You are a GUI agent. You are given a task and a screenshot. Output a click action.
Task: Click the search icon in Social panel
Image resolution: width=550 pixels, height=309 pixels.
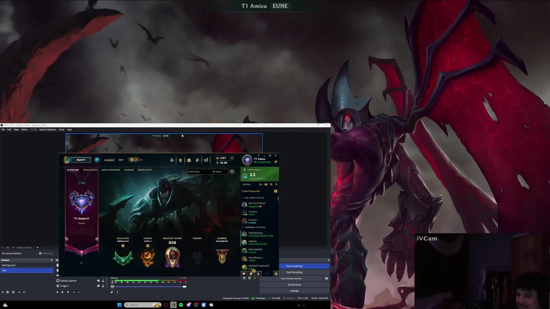click(x=276, y=185)
